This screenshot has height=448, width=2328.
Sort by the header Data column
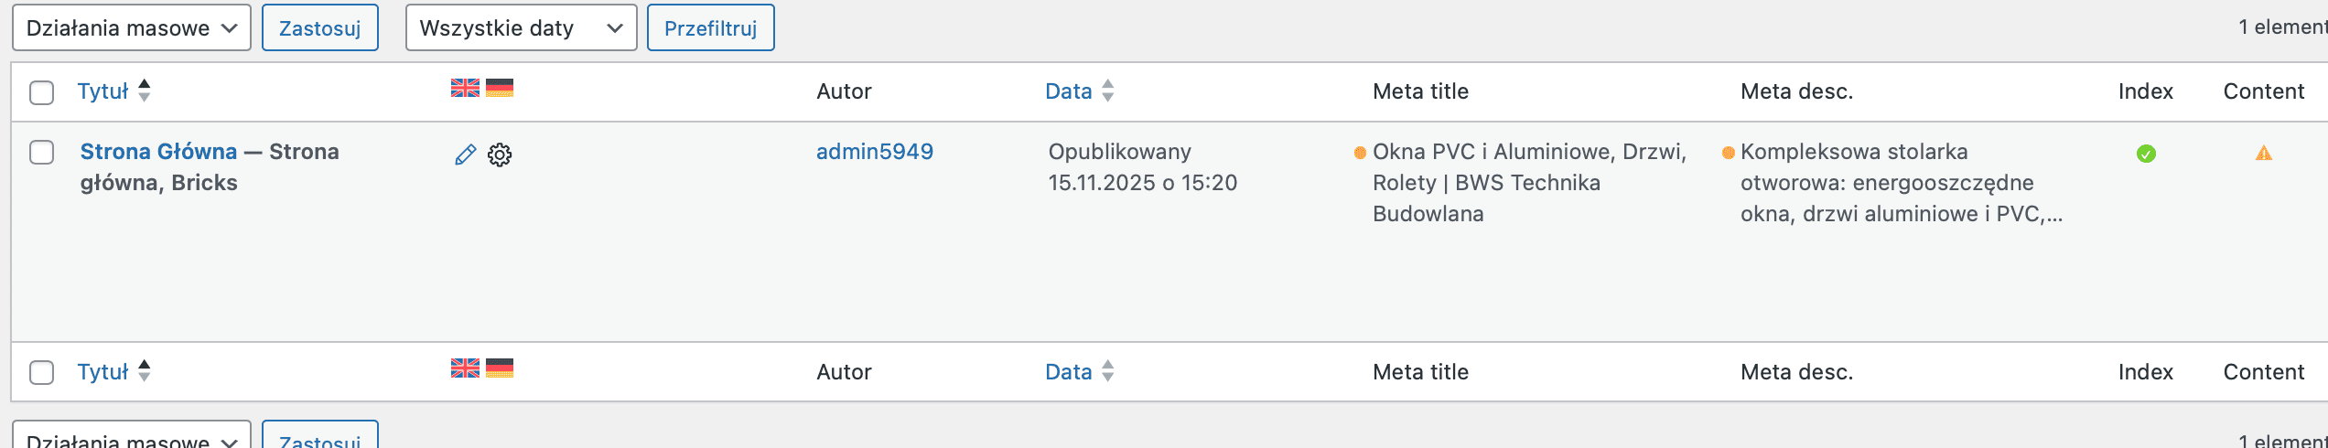[1069, 91]
